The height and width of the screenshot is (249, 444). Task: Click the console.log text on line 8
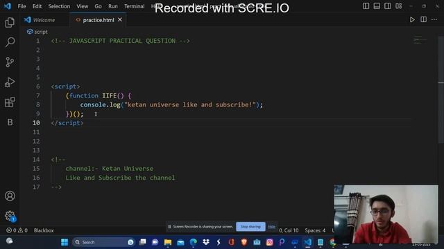coord(100,104)
